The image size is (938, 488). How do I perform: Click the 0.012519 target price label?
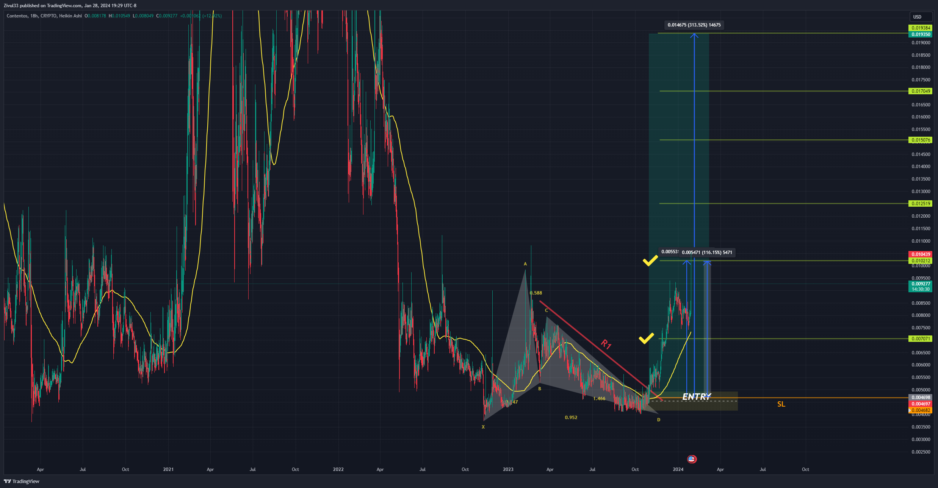click(921, 204)
